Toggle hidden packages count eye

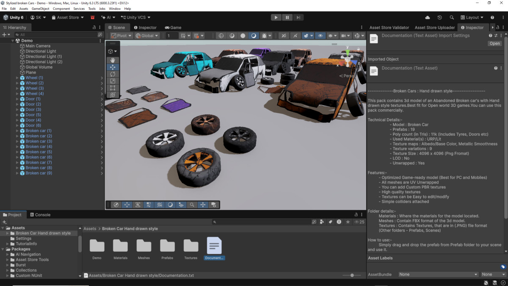click(x=359, y=222)
